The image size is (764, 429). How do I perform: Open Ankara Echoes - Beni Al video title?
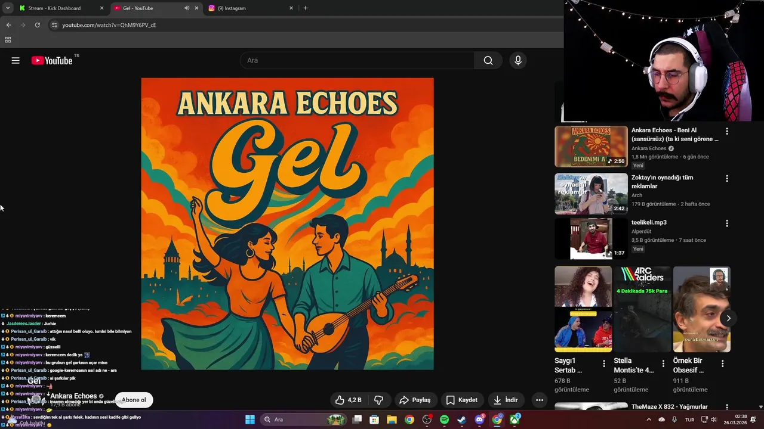click(x=674, y=135)
